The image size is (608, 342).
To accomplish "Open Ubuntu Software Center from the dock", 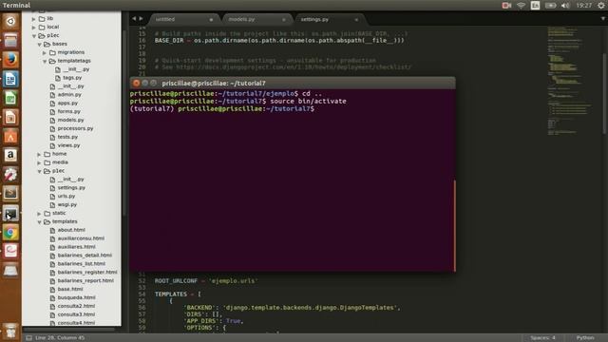I will (10, 136).
